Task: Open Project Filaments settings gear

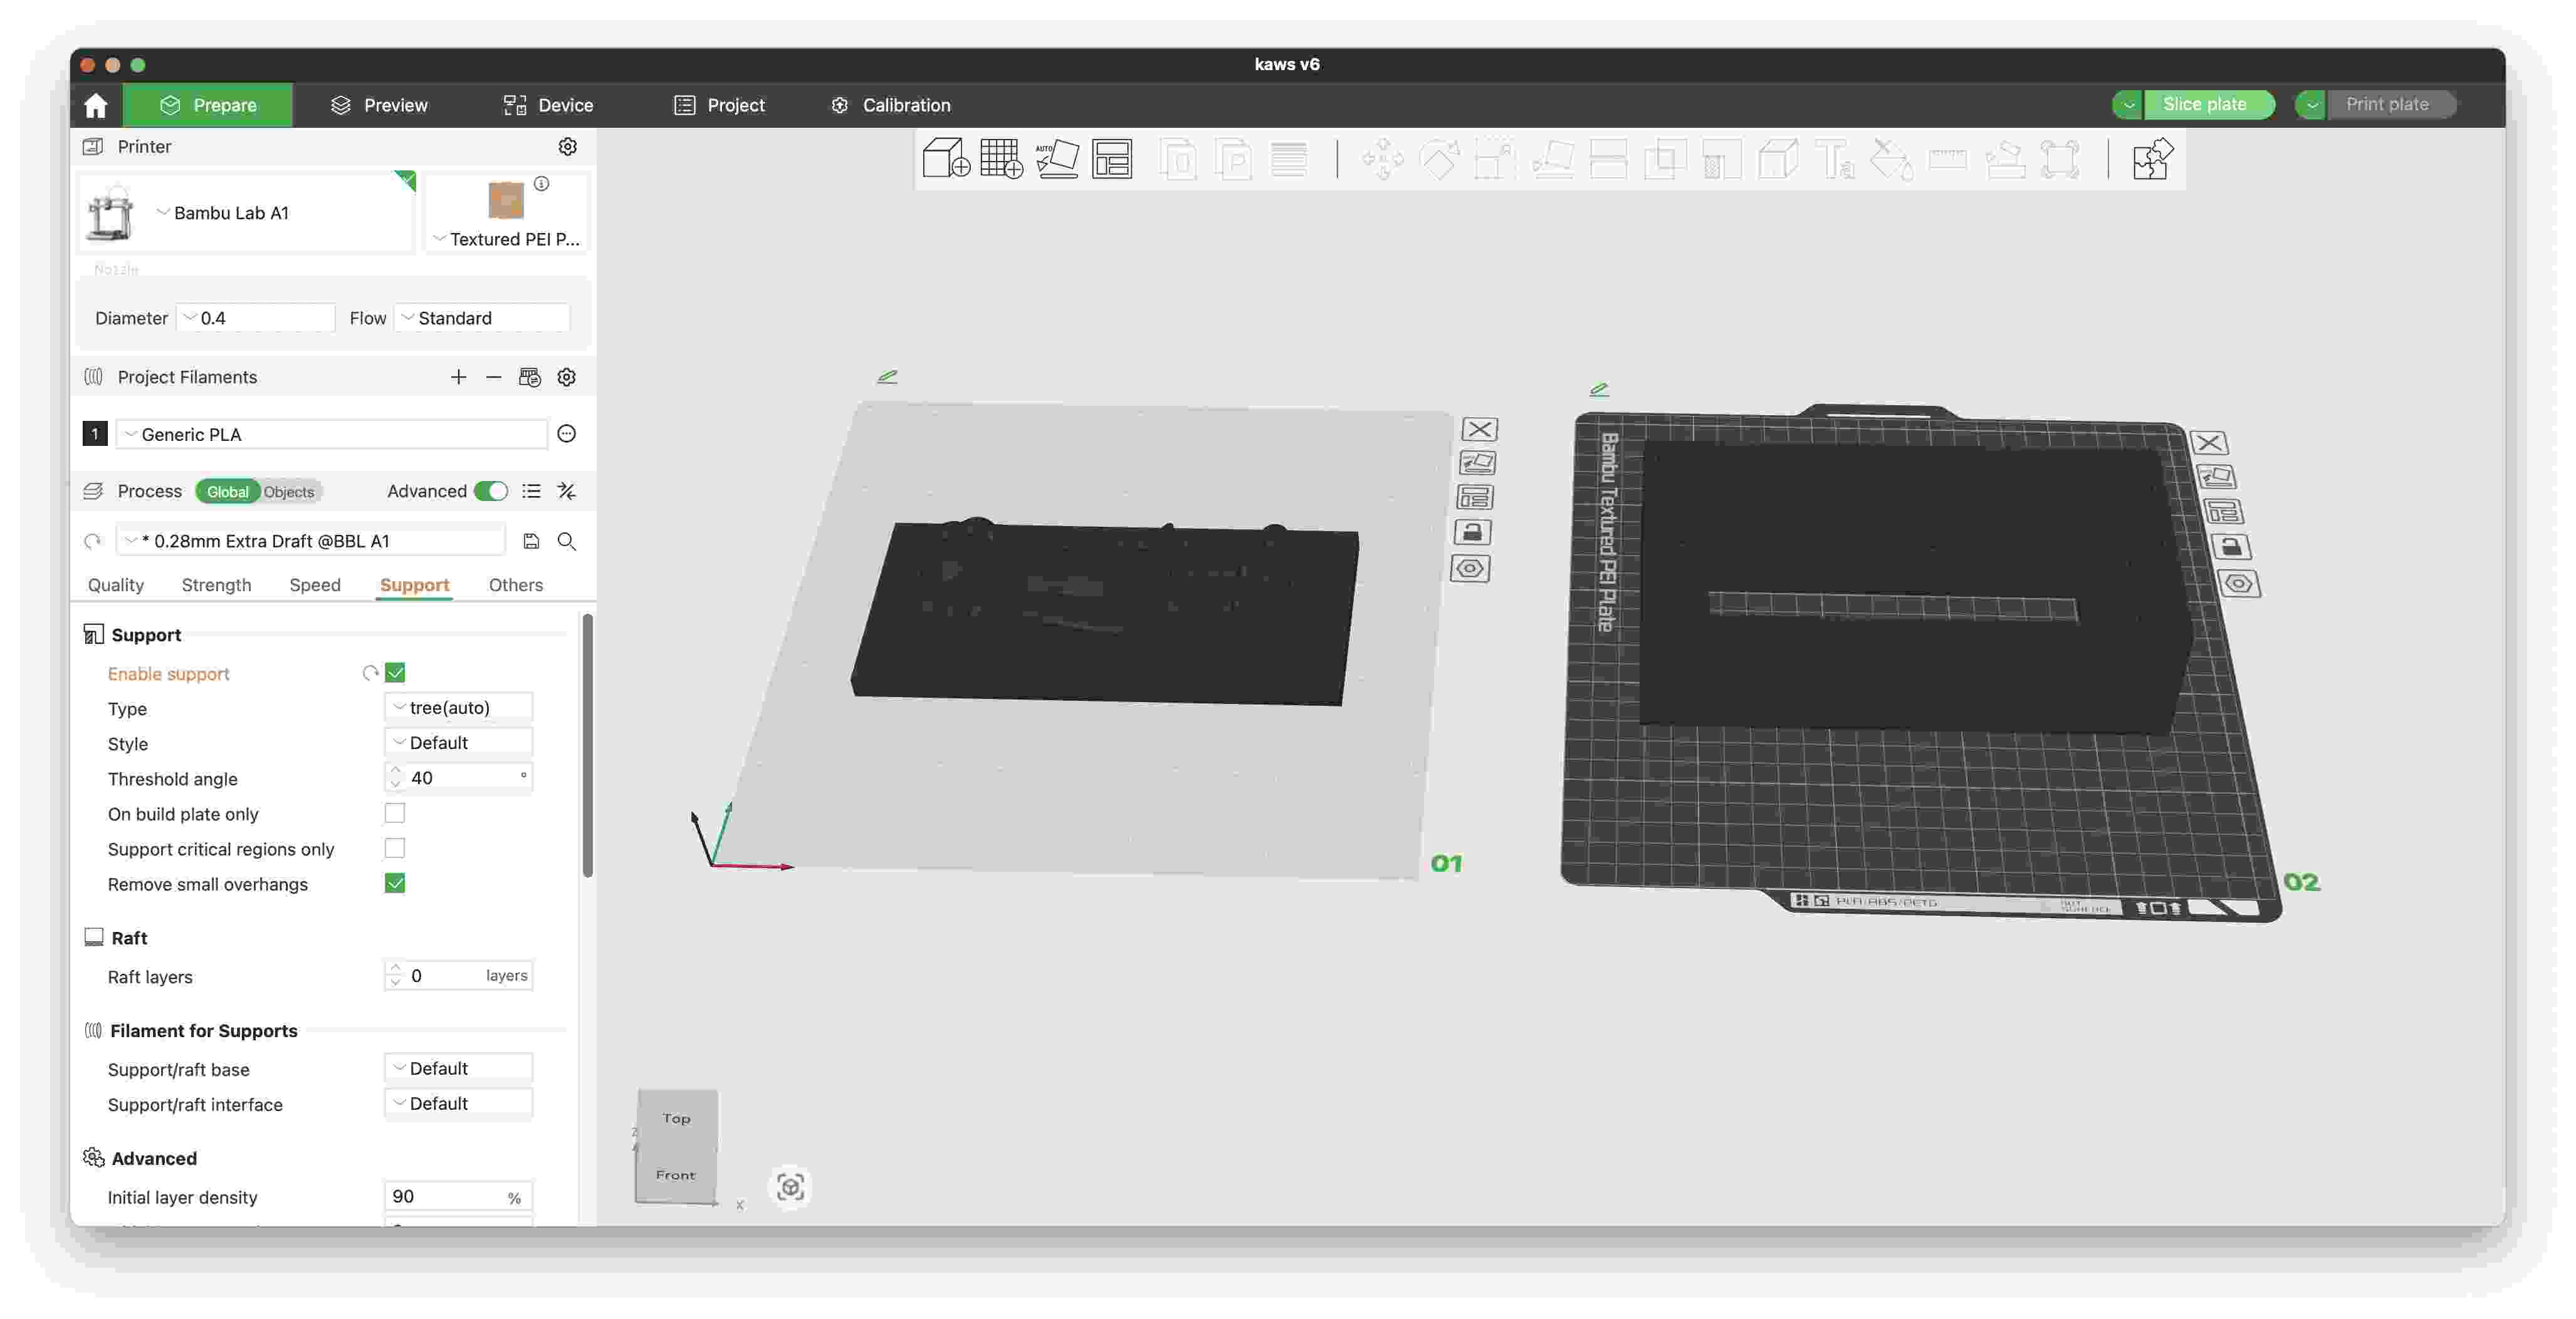Action: (566, 376)
